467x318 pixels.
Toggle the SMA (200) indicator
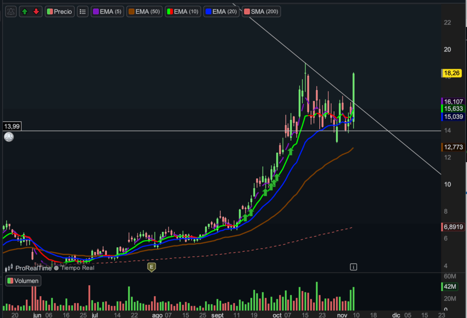[x=261, y=11]
